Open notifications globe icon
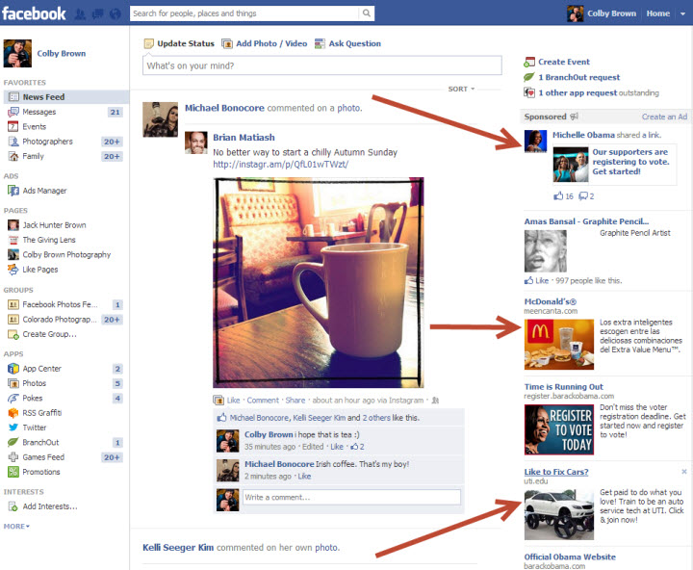The image size is (693, 570). pos(115,14)
